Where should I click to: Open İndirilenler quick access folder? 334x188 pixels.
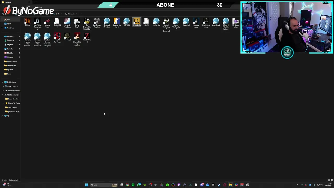[x=10, y=40]
